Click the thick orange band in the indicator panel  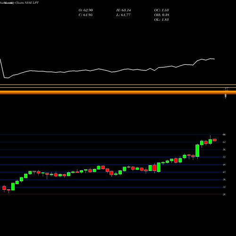[x=118, y=92]
